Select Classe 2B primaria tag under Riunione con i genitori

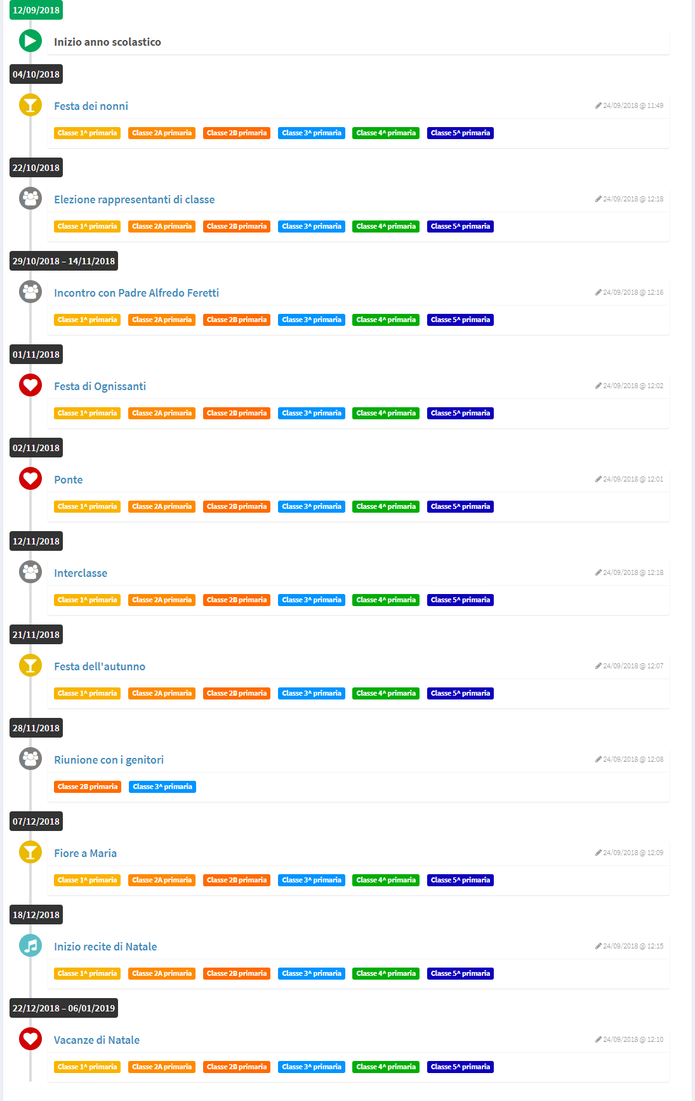click(88, 787)
